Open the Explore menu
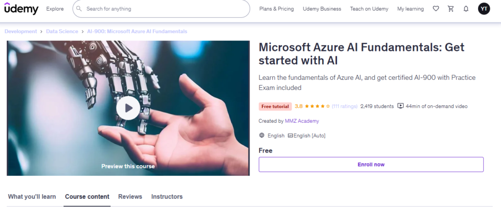 click(55, 9)
